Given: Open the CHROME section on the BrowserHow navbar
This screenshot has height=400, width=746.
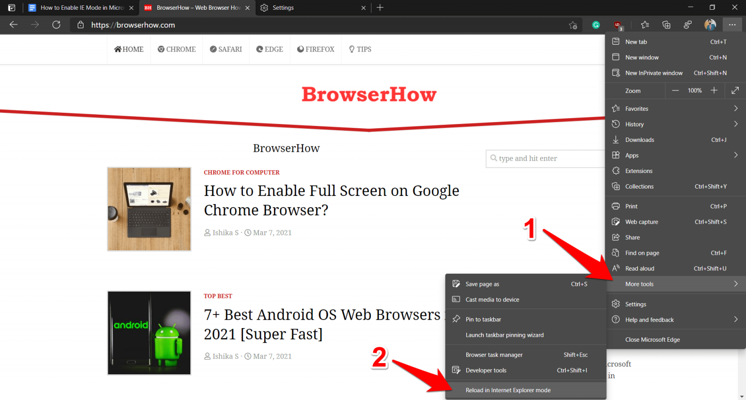Looking at the screenshot, I should [x=177, y=49].
